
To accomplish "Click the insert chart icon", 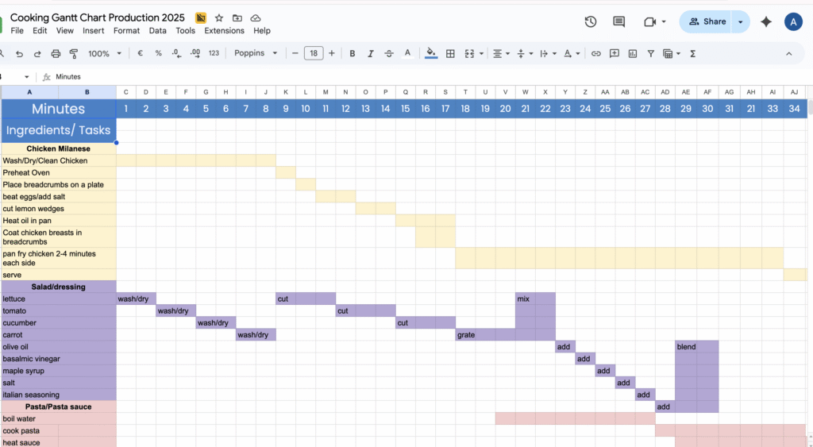I will pyautogui.click(x=633, y=53).
